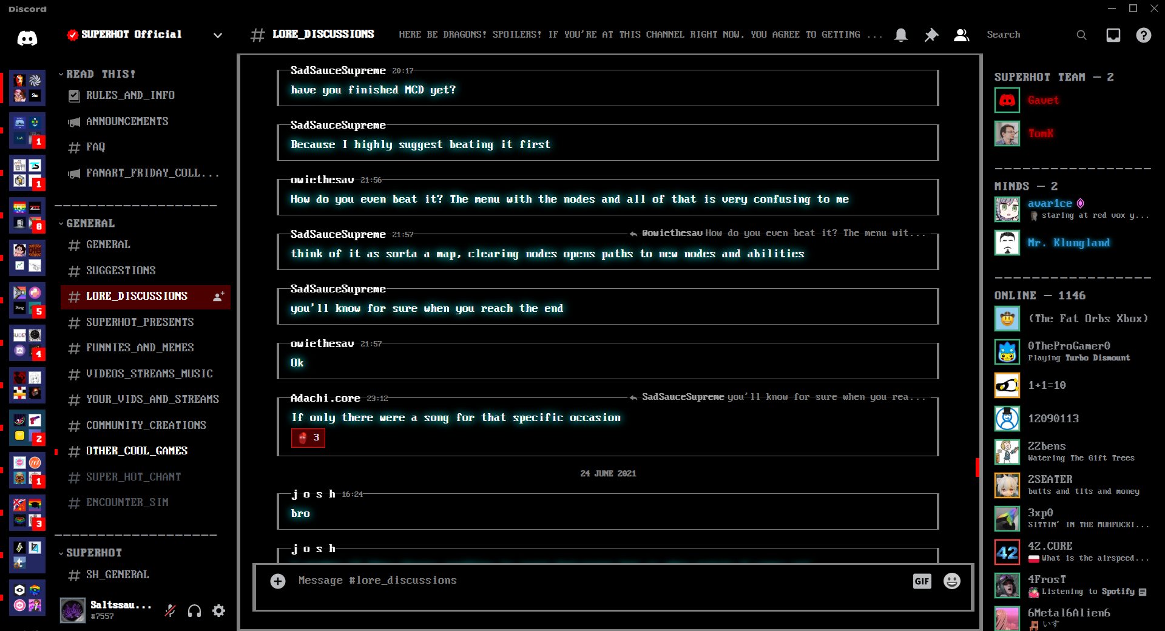Viewport: 1165px width, 631px height.
Task: Toggle the member list visibility
Action: click(x=961, y=35)
